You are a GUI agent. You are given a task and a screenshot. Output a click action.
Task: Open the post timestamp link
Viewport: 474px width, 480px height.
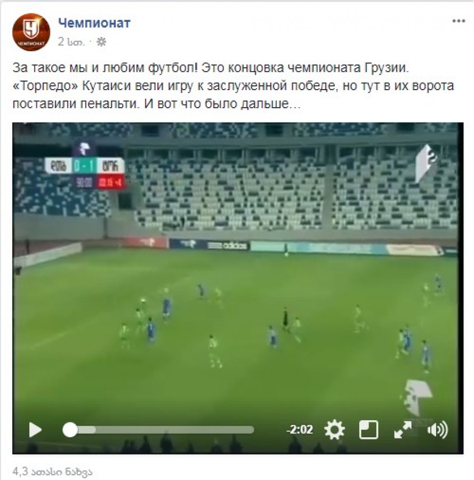coord(71,42)
